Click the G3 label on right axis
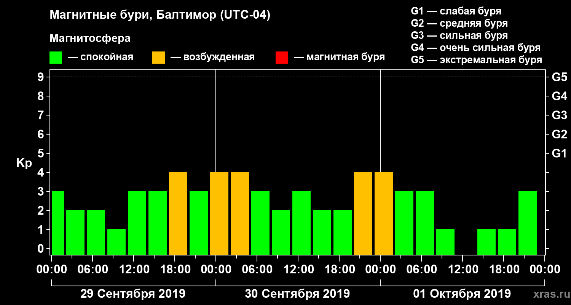Screen dimensions: 571x305 [x=559, y=115]
